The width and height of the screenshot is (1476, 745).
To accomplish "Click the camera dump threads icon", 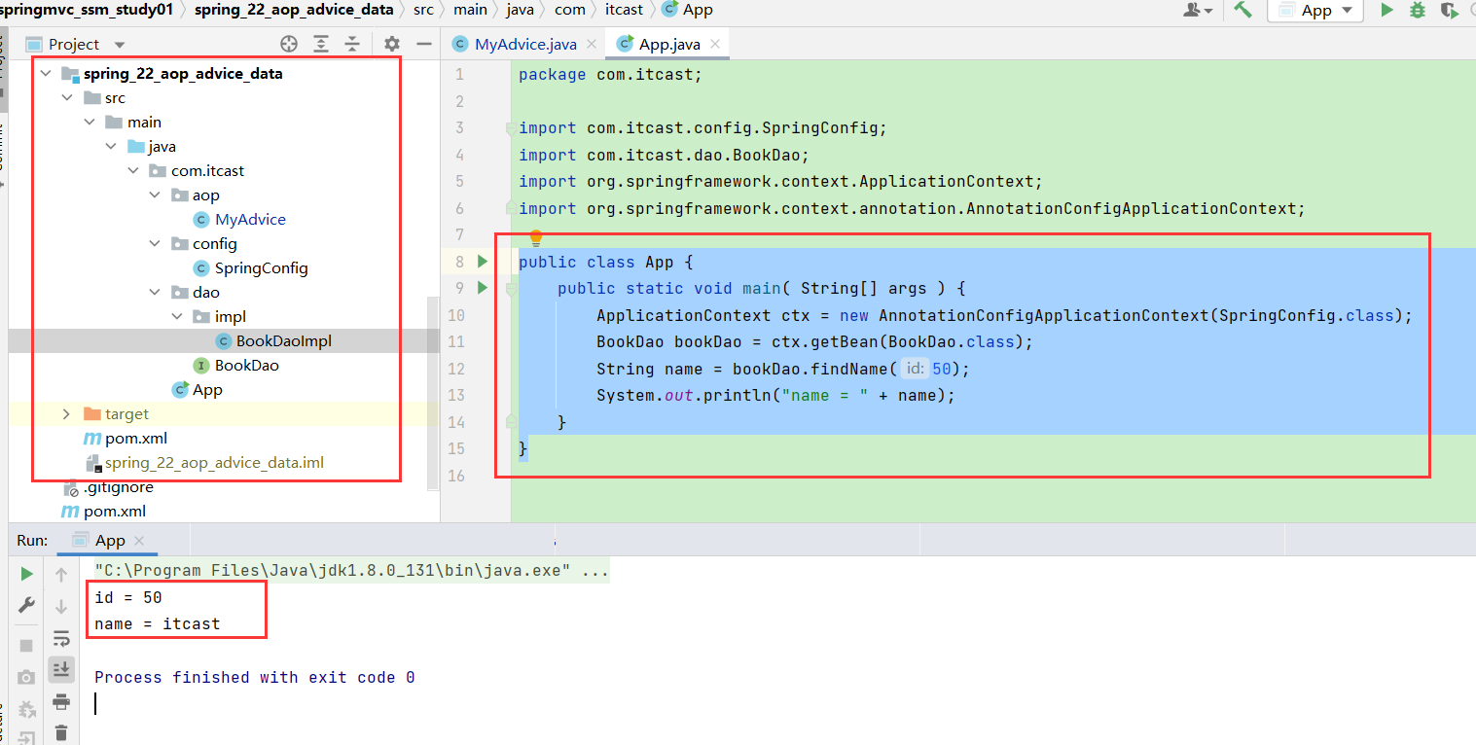I will (x=27, y=677).
